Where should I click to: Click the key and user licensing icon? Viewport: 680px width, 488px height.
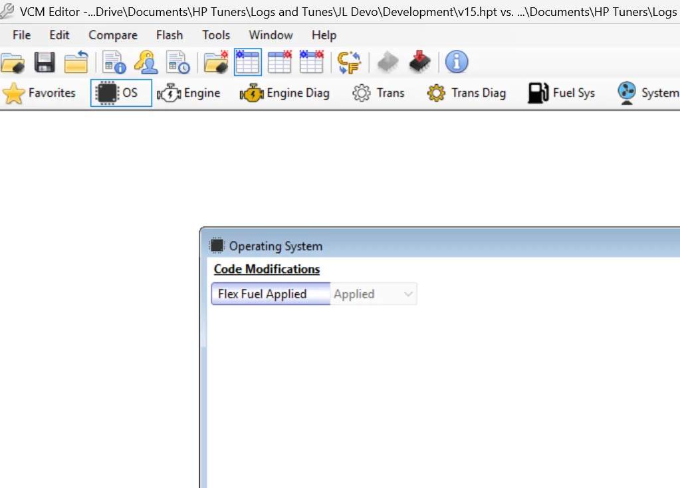point(146,62)
